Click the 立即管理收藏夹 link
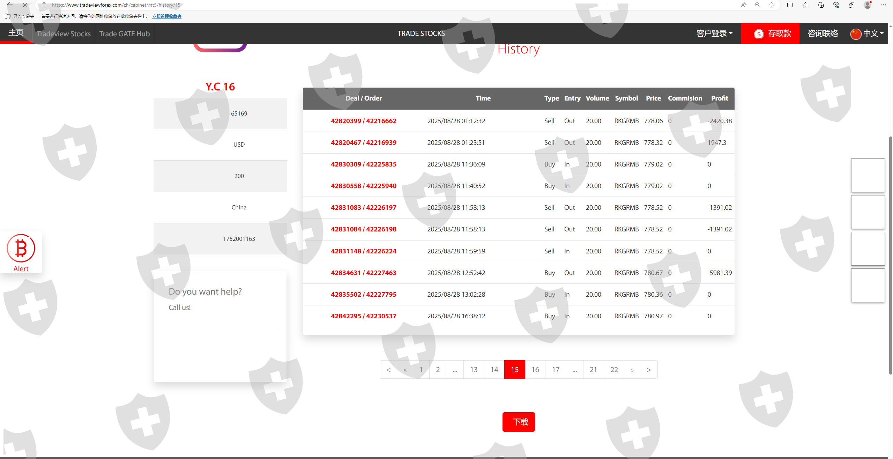 click(x=167, y=16)
